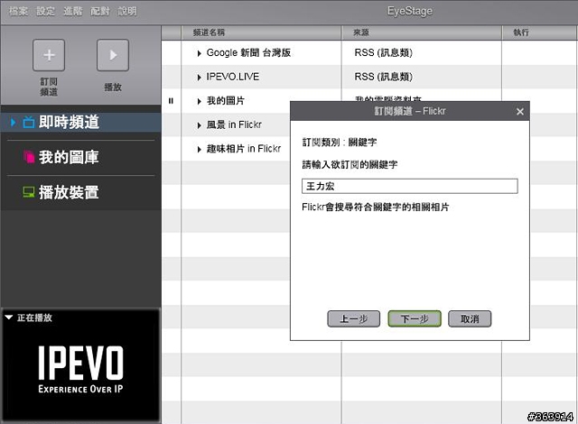The height and width of the screenshot is (424, 578).
Task: Expand the 趣味相片 in Flickr channel row
Action: [199, 150]
